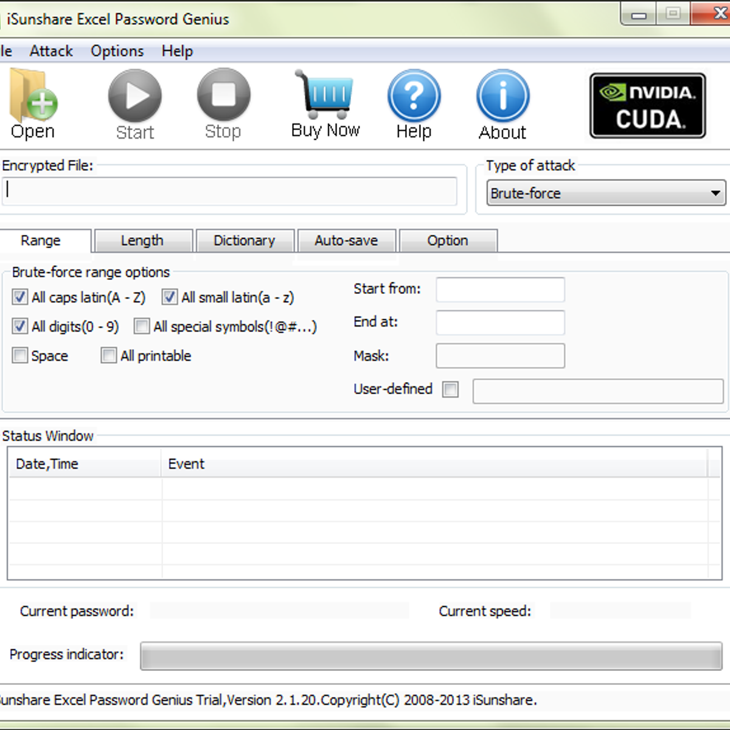Click the status bar version text

click(269, 700)
